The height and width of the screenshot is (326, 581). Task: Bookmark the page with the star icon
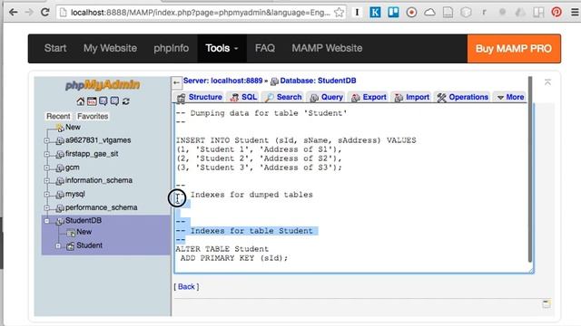(339, 13)
